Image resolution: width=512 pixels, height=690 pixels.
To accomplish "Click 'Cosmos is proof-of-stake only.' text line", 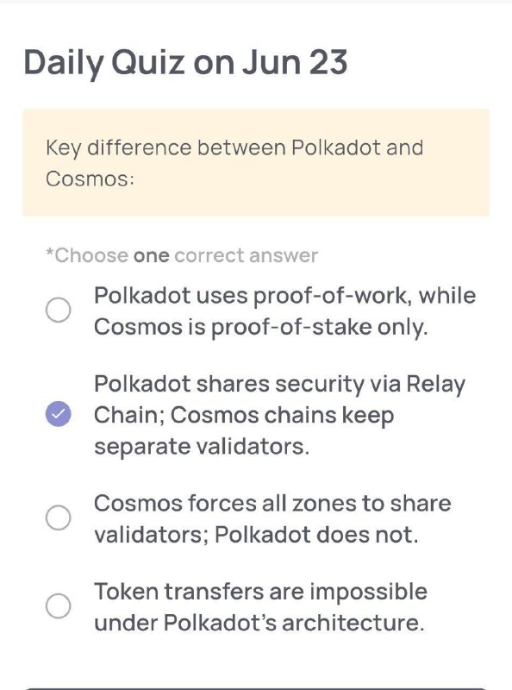I will (x=260, y=327).
